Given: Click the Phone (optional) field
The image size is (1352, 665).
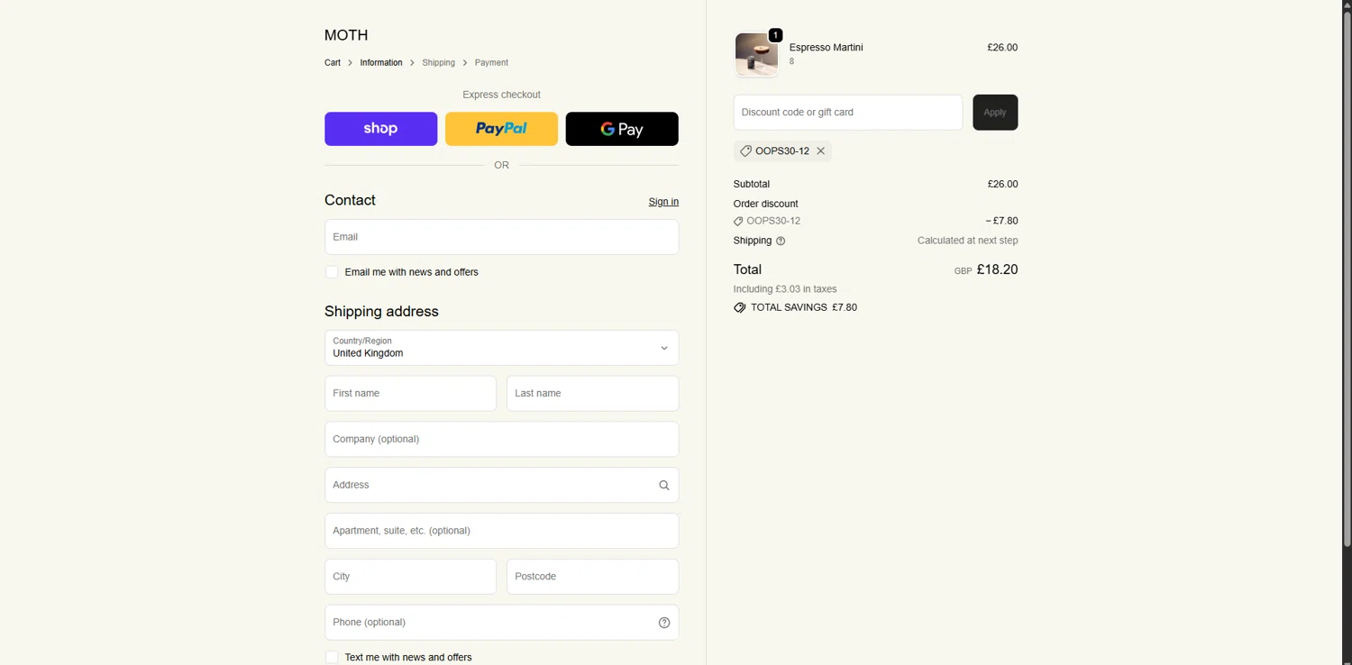Looking at the screenshot, I should [501, 623].
